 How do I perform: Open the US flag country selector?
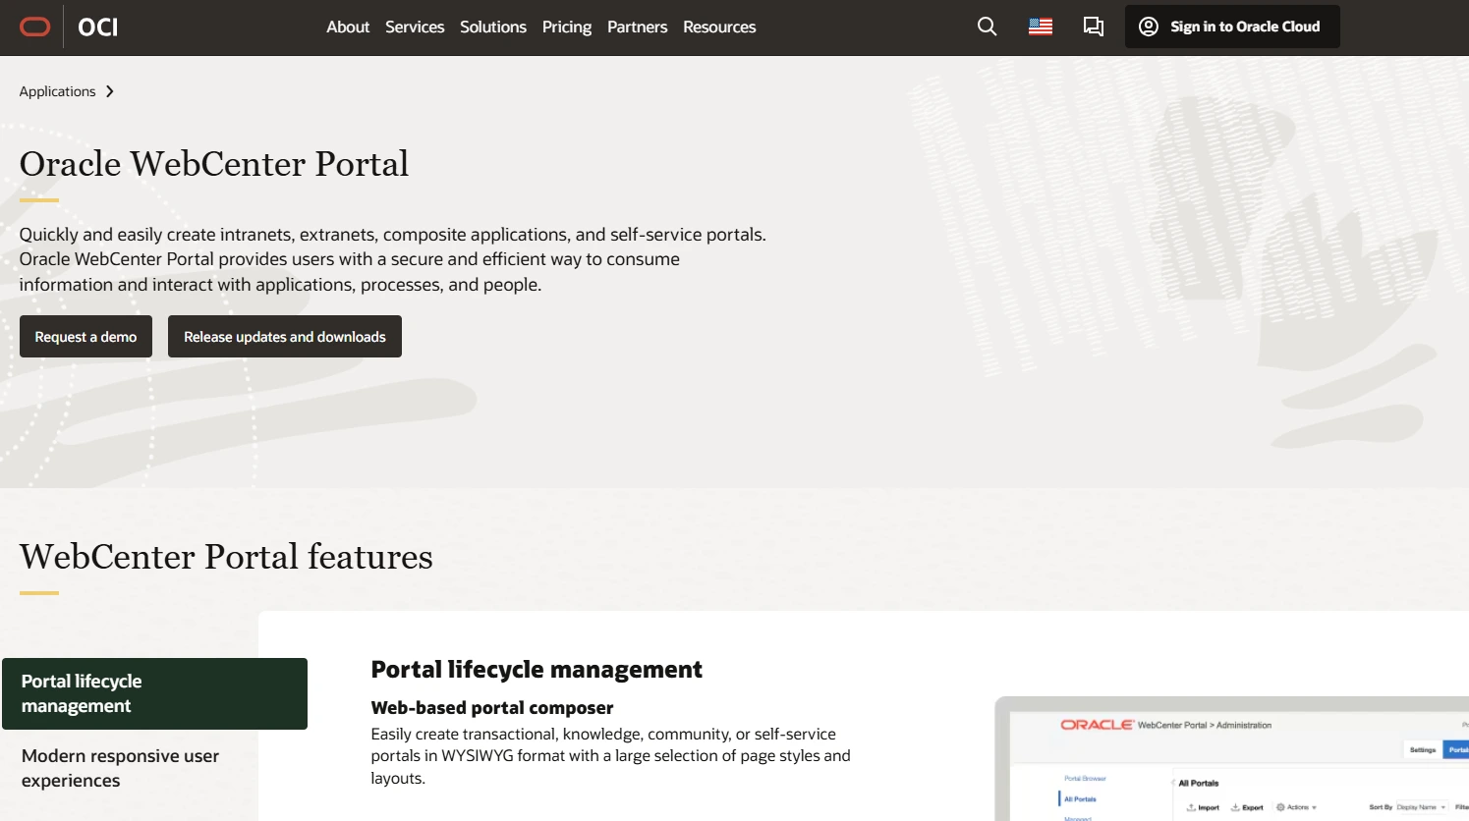pyautogui.click(x=1041, y=27)
